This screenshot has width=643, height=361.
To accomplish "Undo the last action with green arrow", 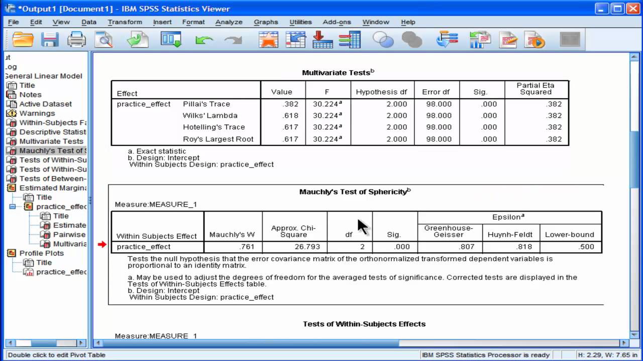I will click(x=204, y=40).
